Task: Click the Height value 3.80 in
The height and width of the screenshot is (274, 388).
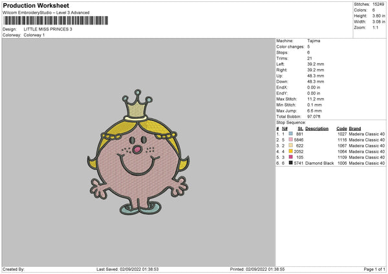Action: point(378,16)
